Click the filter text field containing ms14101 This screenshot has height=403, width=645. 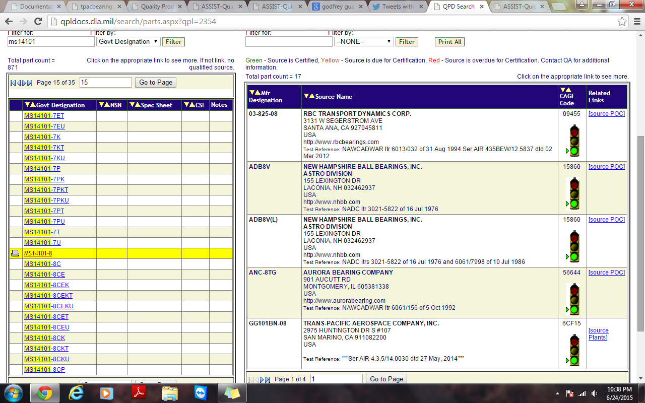point(51,42)
